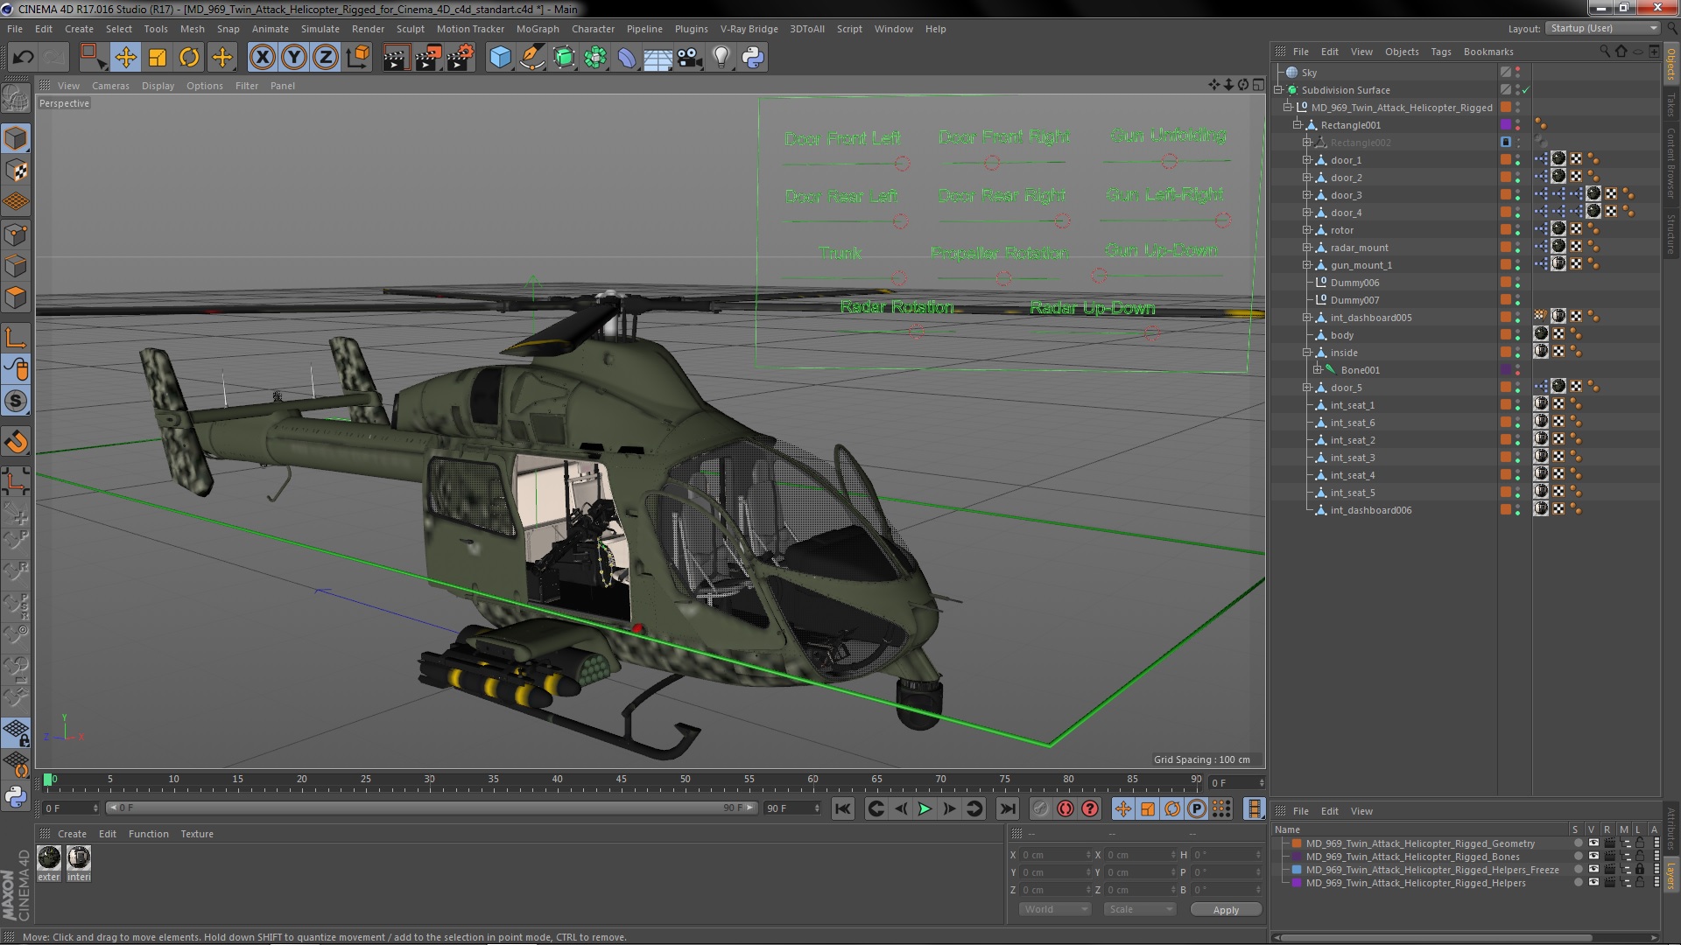Open the Render menu
The height and width of the screenshot is (945, 1681).
369,28
